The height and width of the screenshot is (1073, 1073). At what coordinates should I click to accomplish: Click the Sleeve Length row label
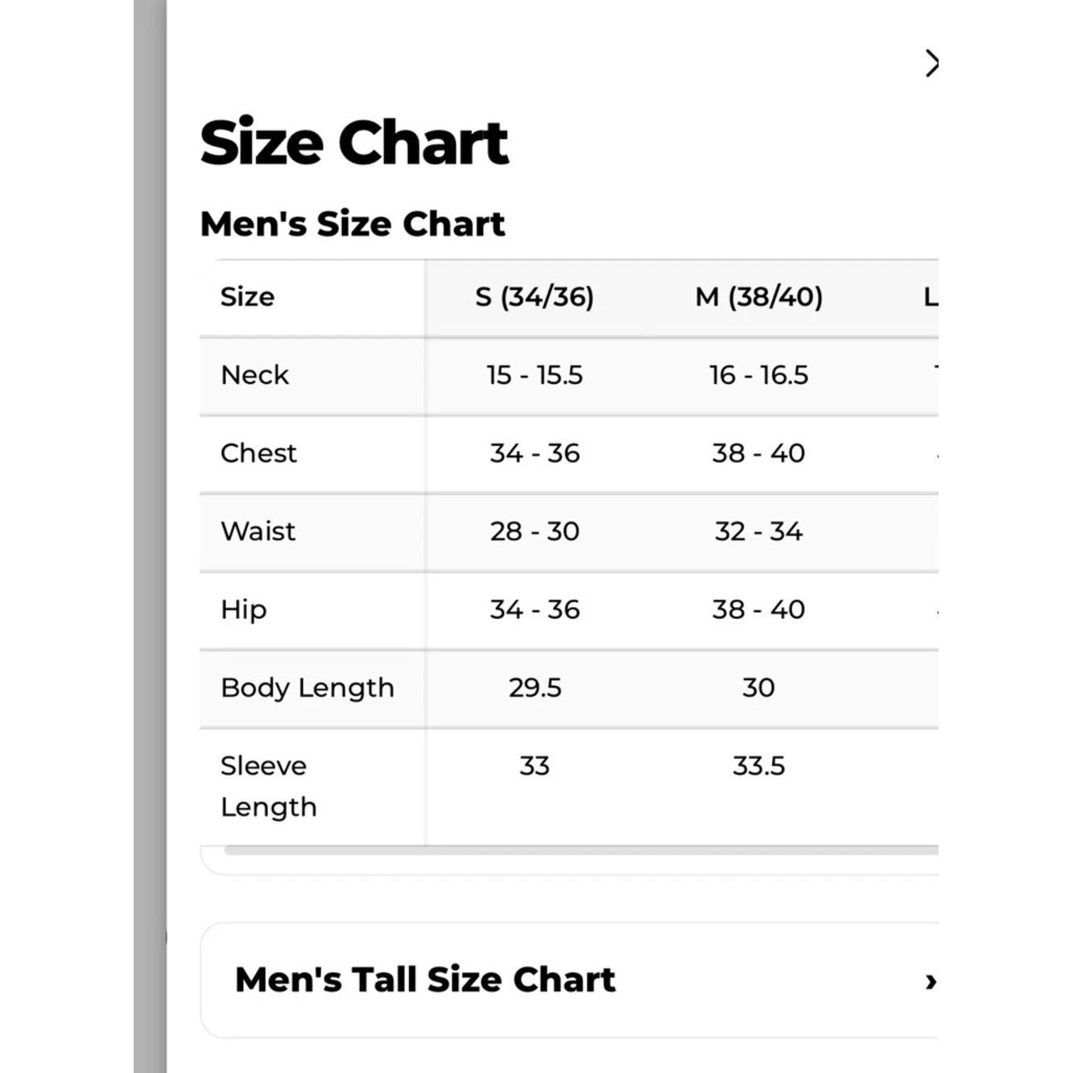[268, 786]
